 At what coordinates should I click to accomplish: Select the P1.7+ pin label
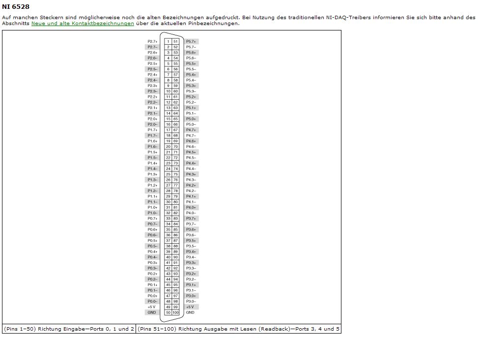coord(152,130)
